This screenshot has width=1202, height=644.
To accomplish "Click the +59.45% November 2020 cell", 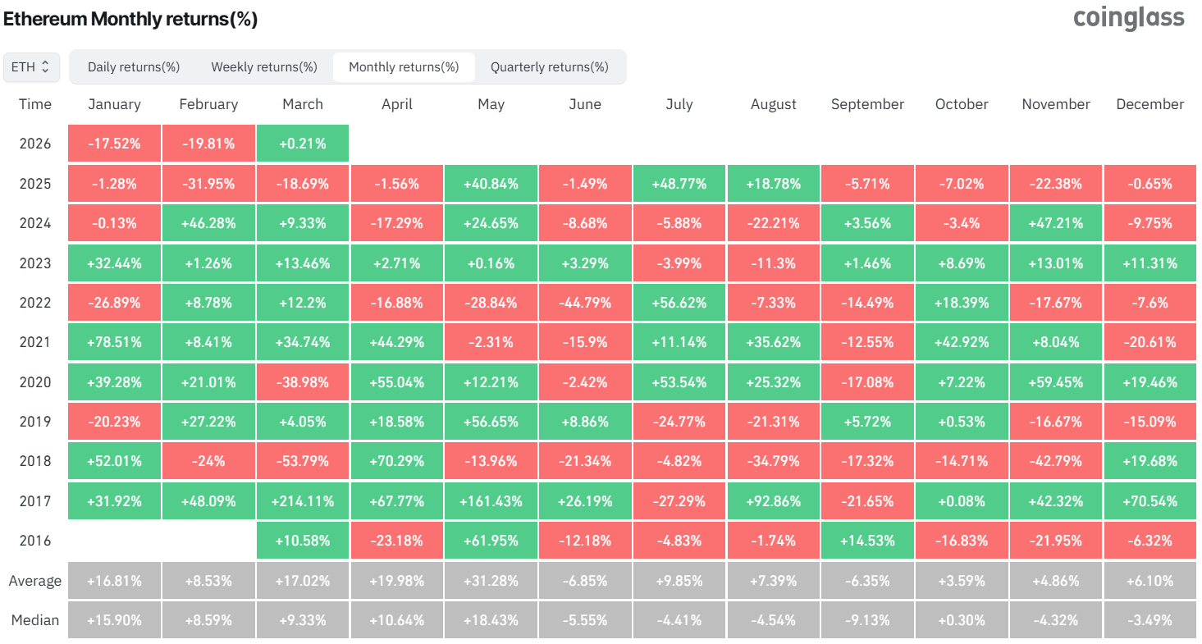I will 1056,382.
